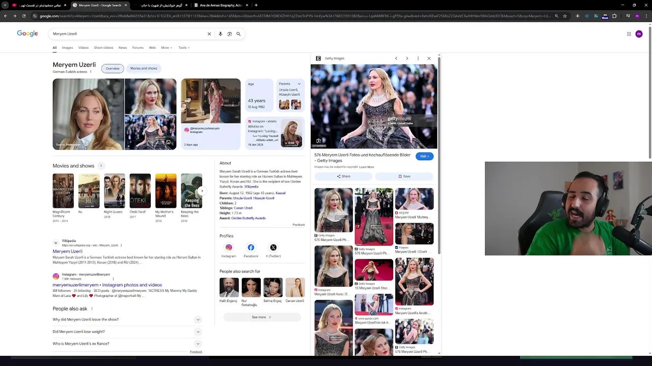Bookmark this page with star icon
Screen dimensions: 652x366
(565, 16)
